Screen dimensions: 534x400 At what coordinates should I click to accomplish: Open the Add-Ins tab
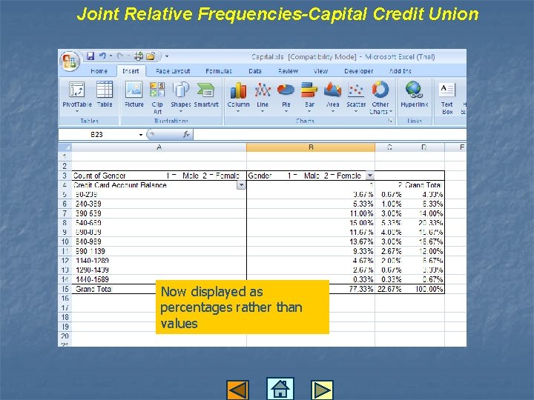pyautogui.click(x=400, y=71)
